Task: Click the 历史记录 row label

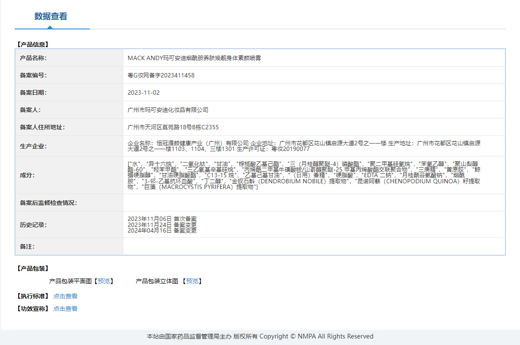Action: click(33, 225)
